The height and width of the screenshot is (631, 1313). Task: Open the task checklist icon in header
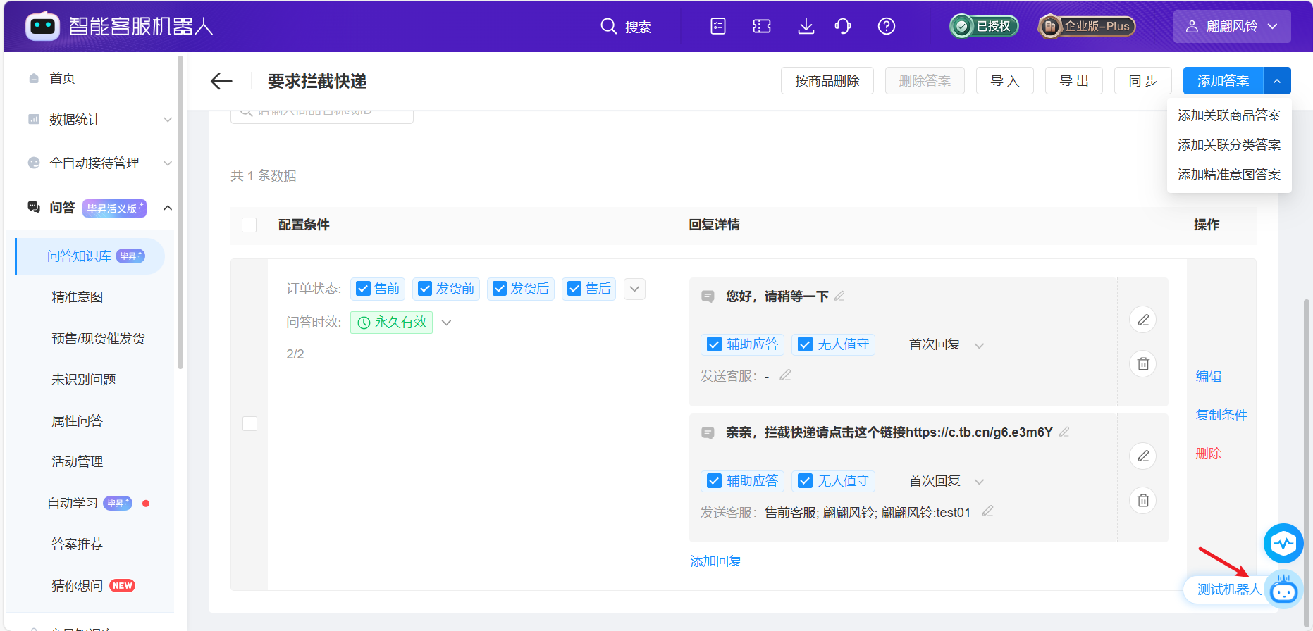(718, 26)
